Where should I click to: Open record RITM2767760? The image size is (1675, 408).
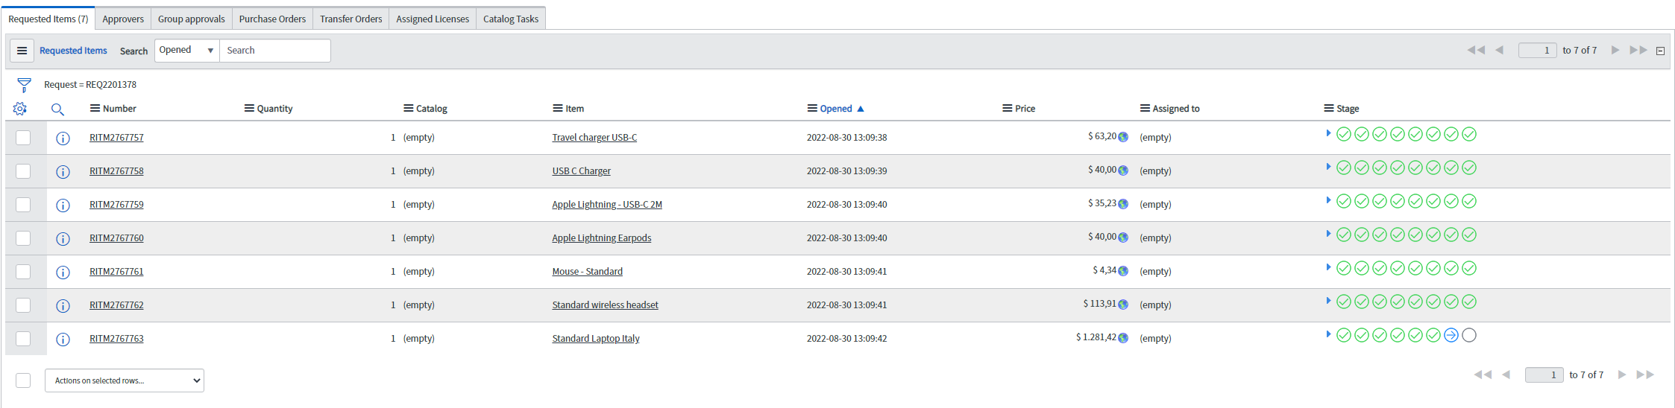tap(116, 238)
